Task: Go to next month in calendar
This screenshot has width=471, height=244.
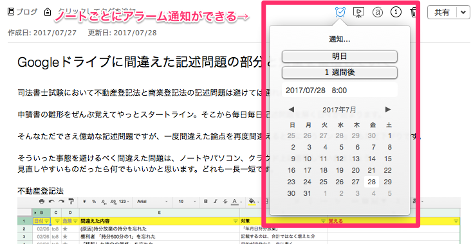Action: (388, 109)
